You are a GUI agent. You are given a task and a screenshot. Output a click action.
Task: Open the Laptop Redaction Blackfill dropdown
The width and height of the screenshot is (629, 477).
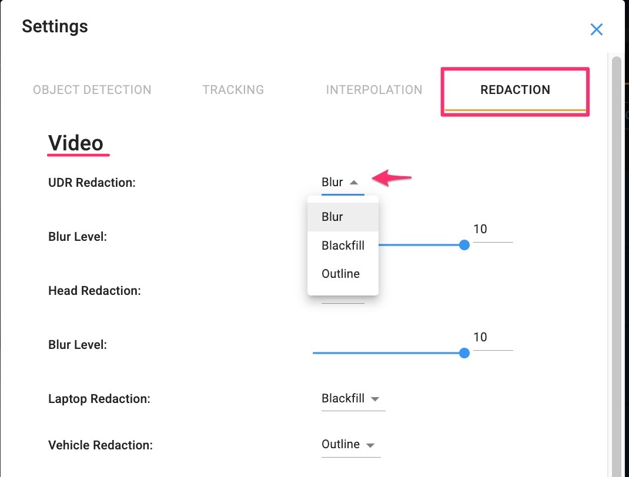click(343, 399)
